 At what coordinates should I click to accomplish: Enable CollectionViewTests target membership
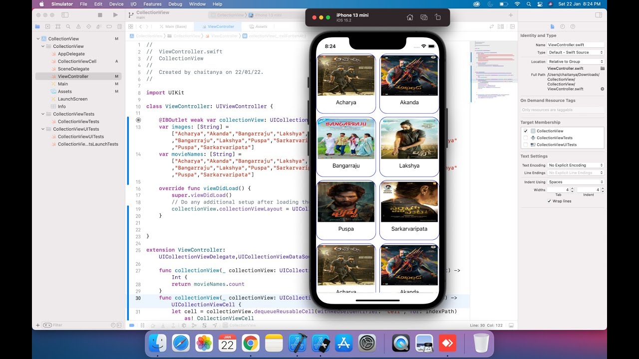click(526, 138)
